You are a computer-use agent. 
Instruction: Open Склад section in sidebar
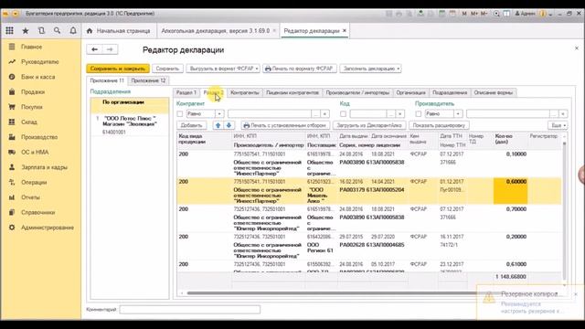(28, 122)
